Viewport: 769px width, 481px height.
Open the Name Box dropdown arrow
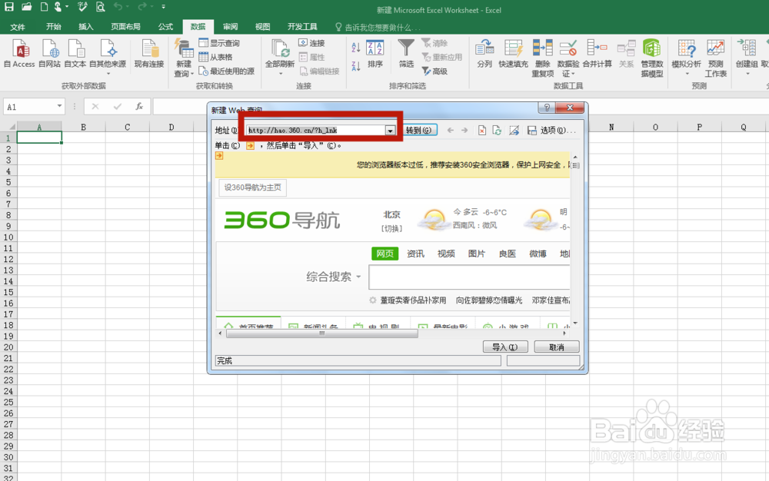tap(59, 106)
